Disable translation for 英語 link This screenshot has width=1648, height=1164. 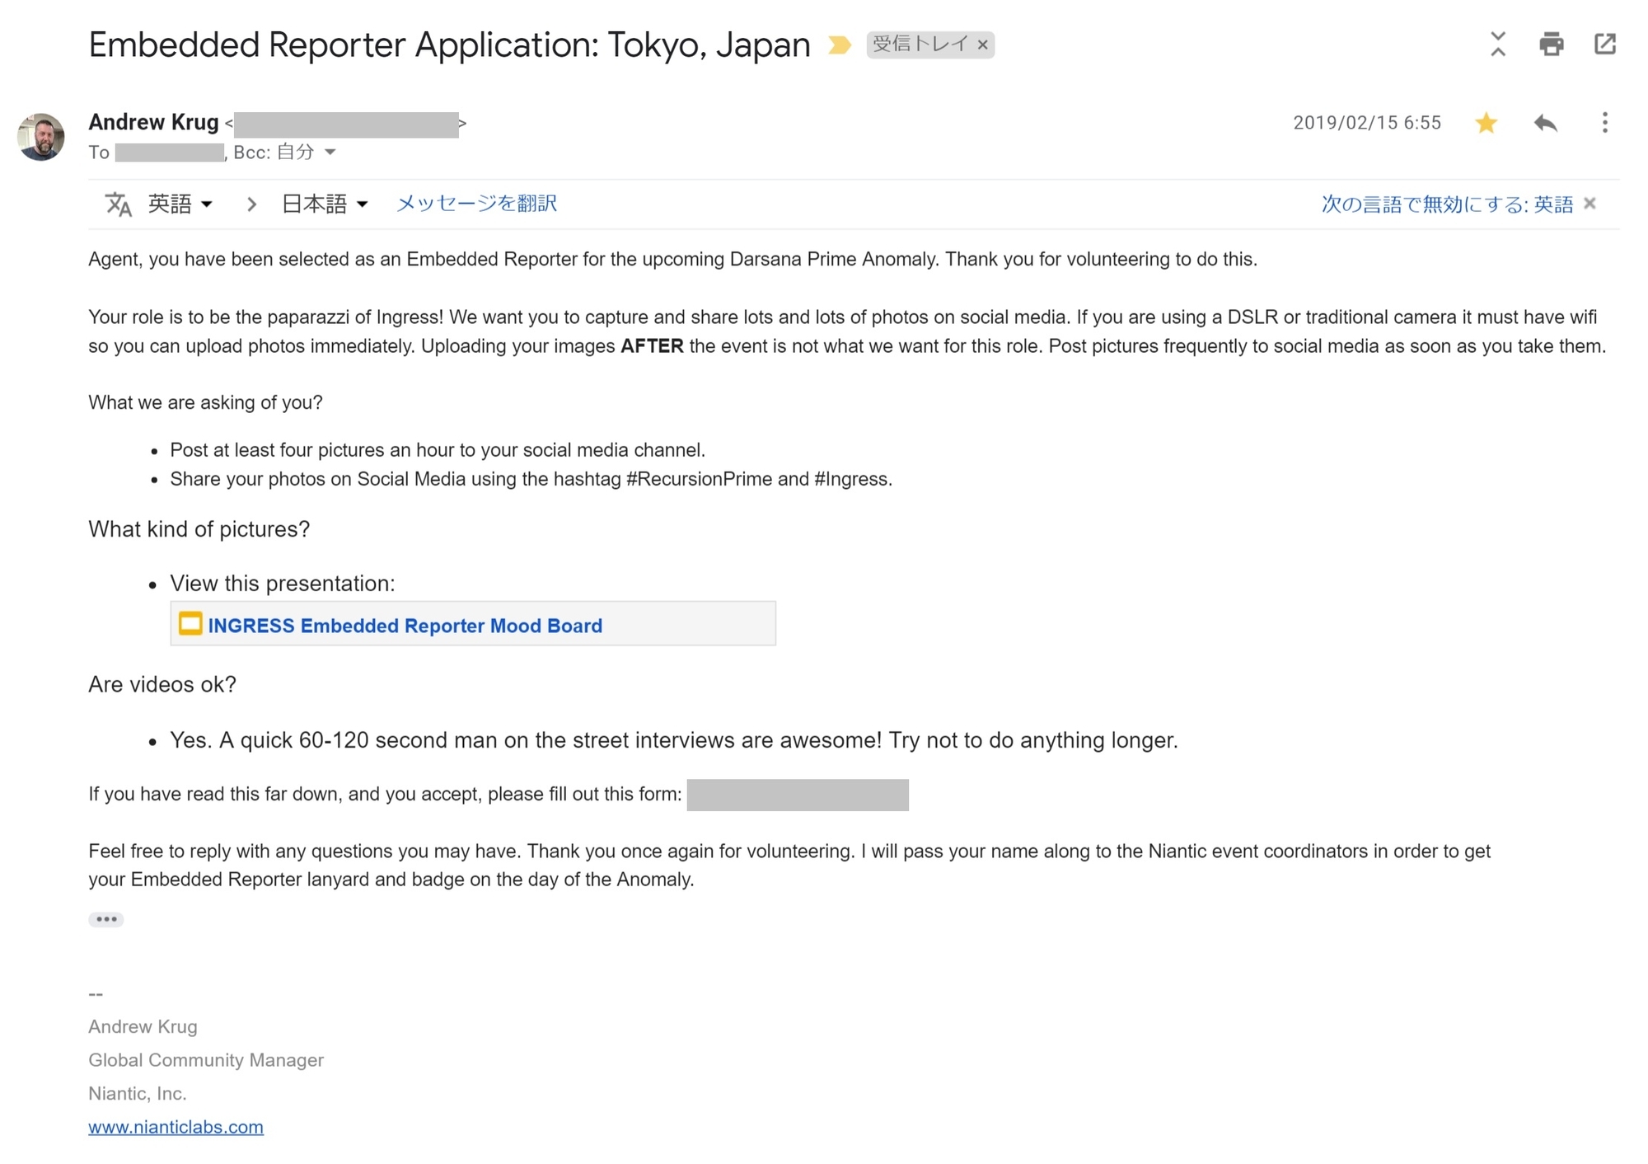[1447, 204]
